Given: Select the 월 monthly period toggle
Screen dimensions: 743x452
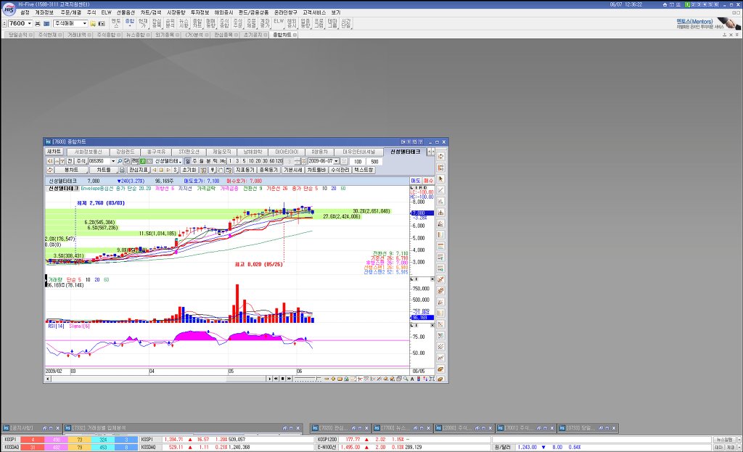Looking at the screenshot, I should pyautogui.click(x=201, y=162).
